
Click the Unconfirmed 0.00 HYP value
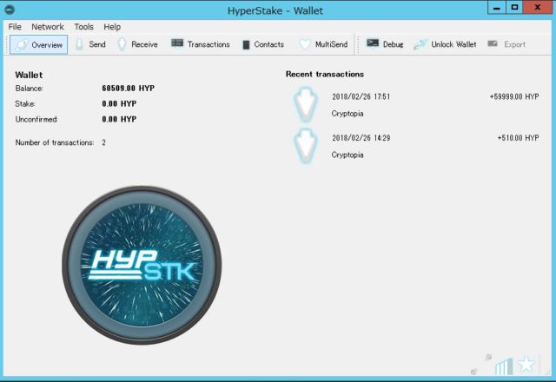[119, 120]
